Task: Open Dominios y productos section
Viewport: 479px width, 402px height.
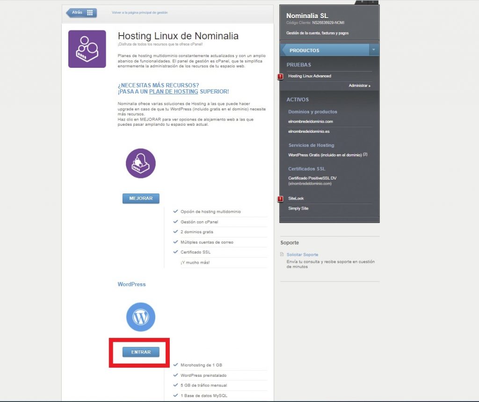Action: pos(312,112)
